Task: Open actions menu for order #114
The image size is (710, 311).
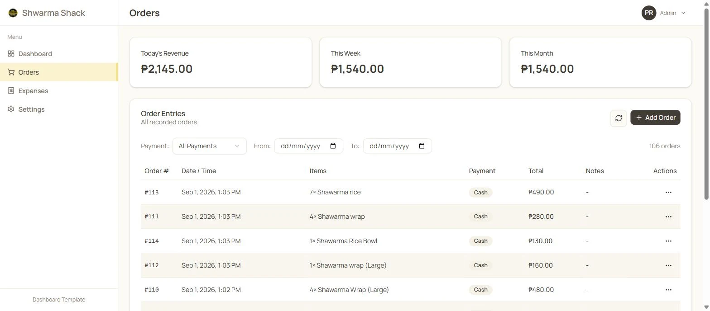Action: (x=668, y=241)
